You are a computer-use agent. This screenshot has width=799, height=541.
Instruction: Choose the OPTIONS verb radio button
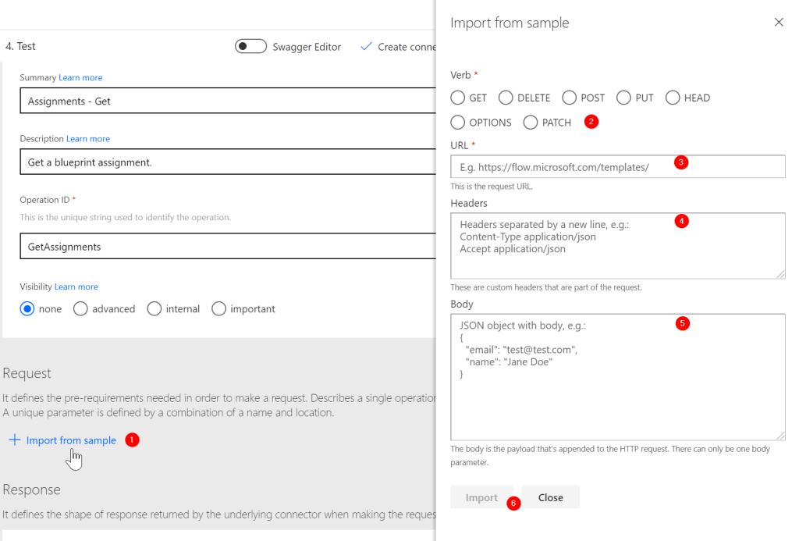[x=458, y=123]
